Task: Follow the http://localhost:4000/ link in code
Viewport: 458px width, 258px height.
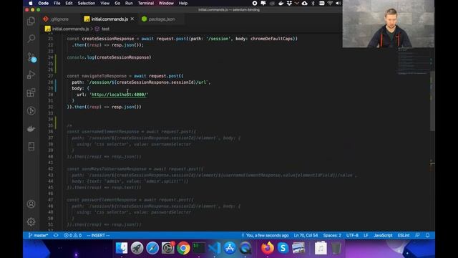Action: (119, 95)
